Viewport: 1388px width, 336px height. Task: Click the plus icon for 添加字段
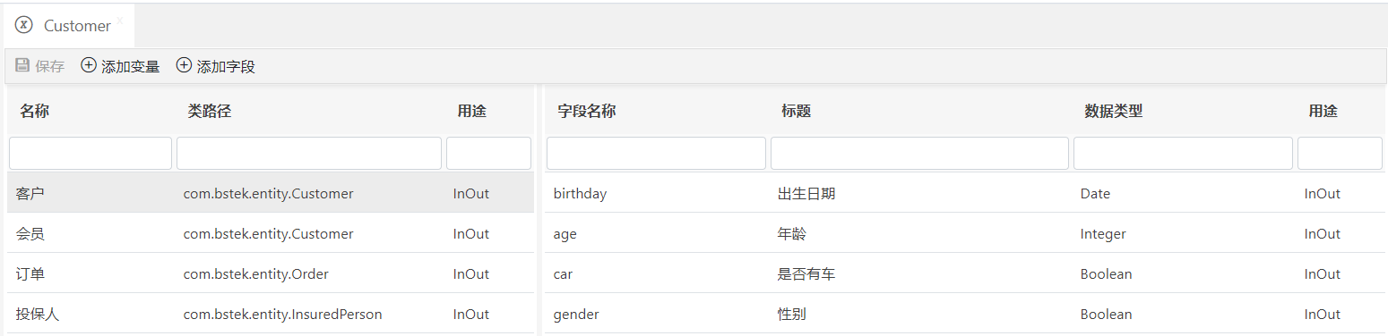pyautogui.click(x=184, y=65)
